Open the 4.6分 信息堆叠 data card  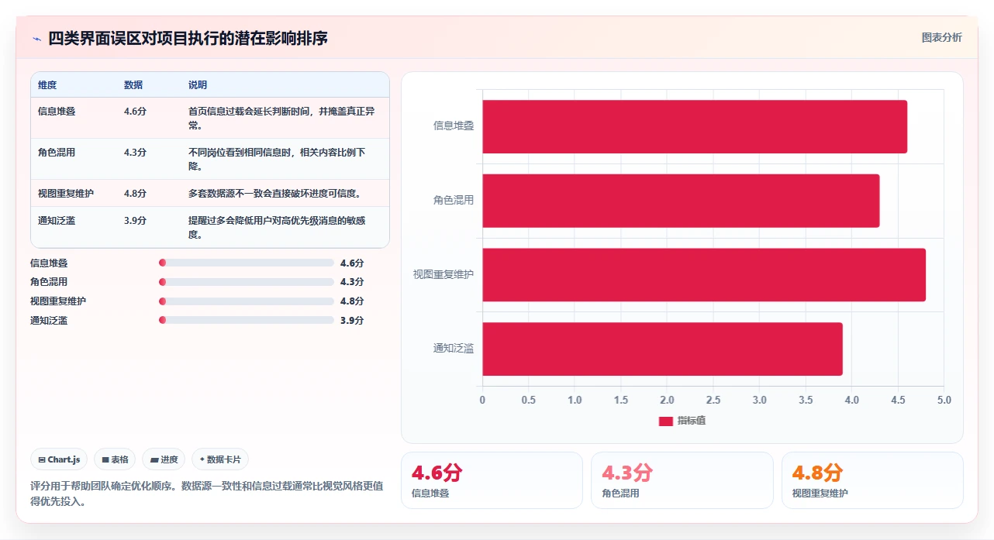492,480
